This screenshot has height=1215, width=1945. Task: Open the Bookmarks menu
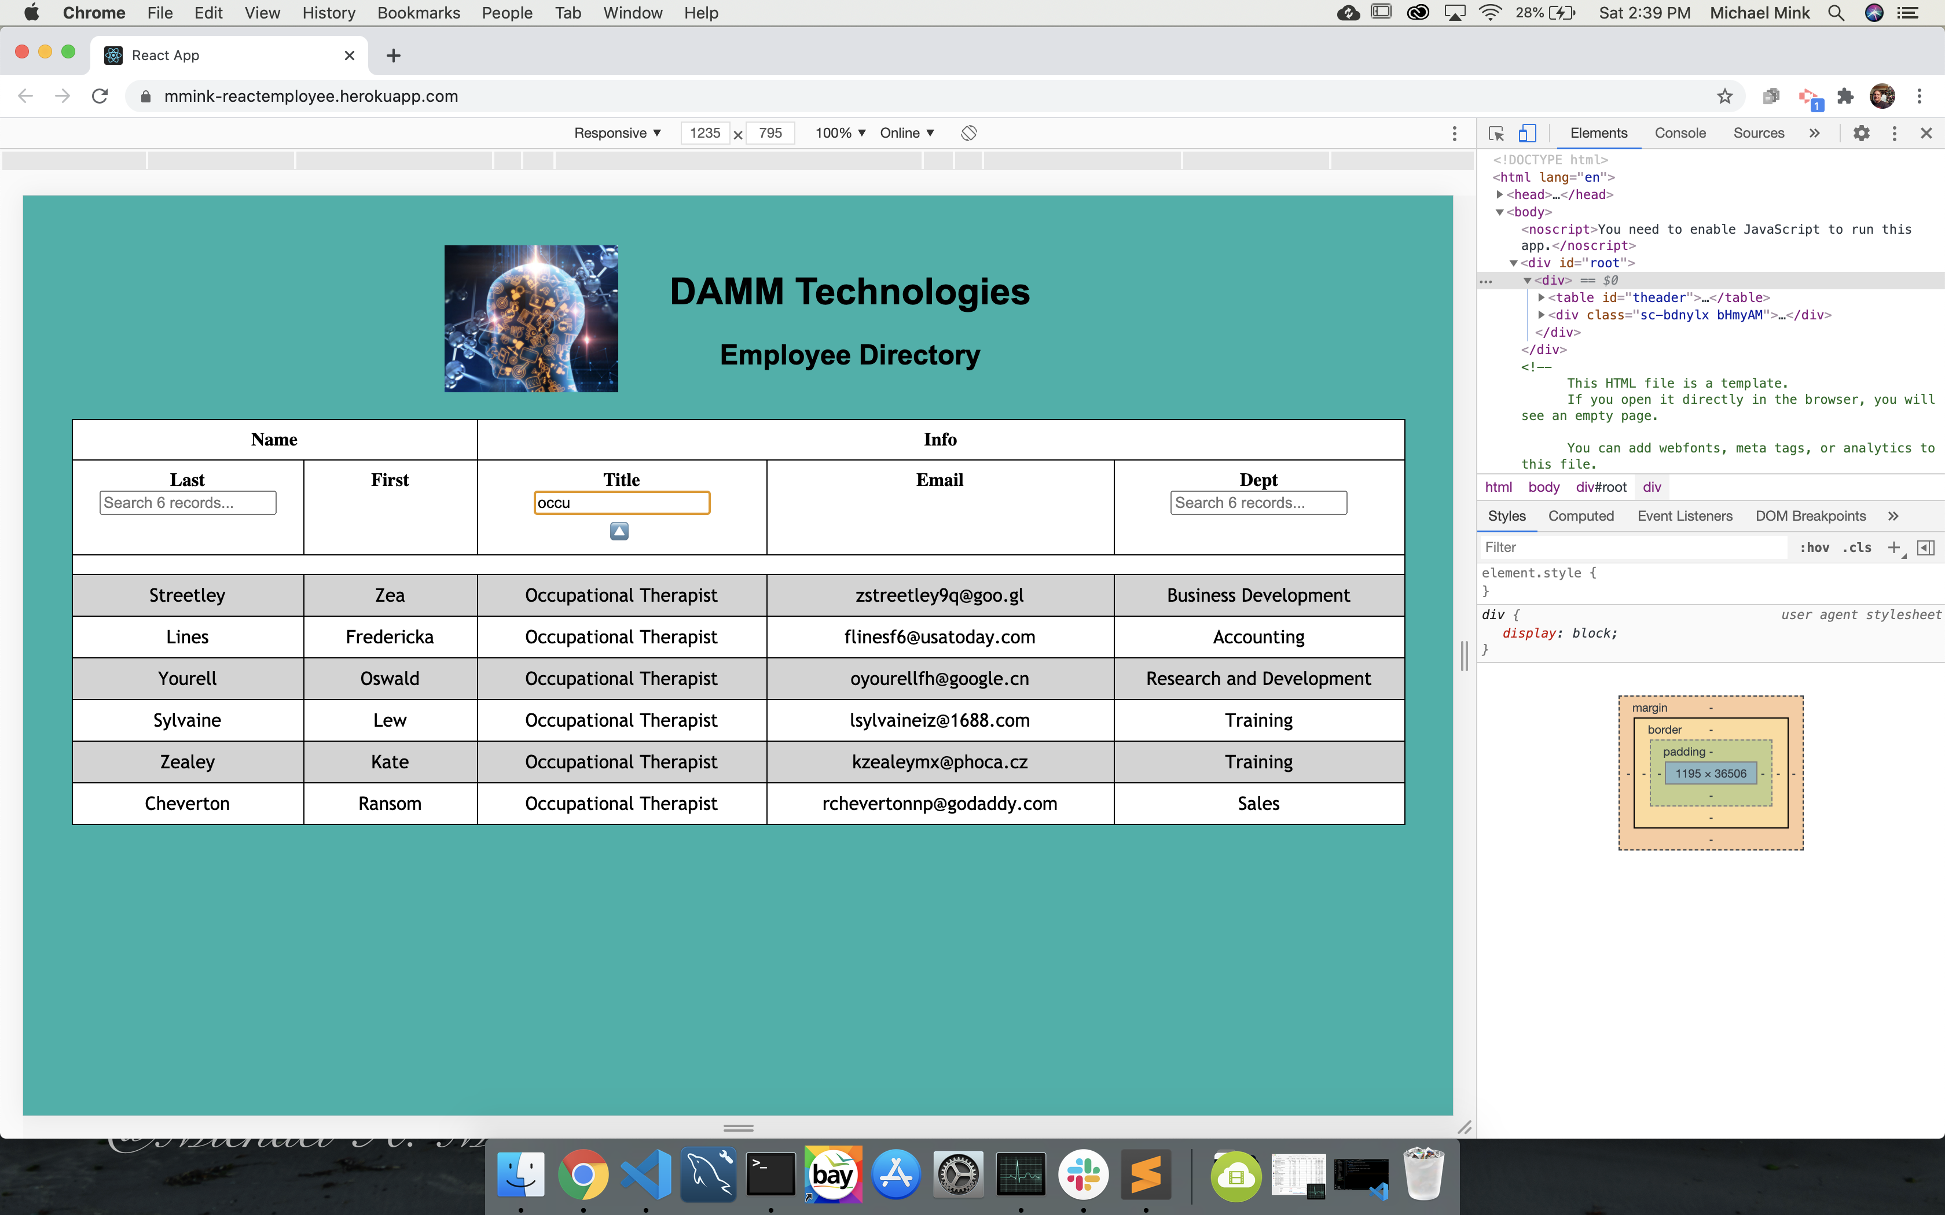pyautogui.click(x=418, y=13)
